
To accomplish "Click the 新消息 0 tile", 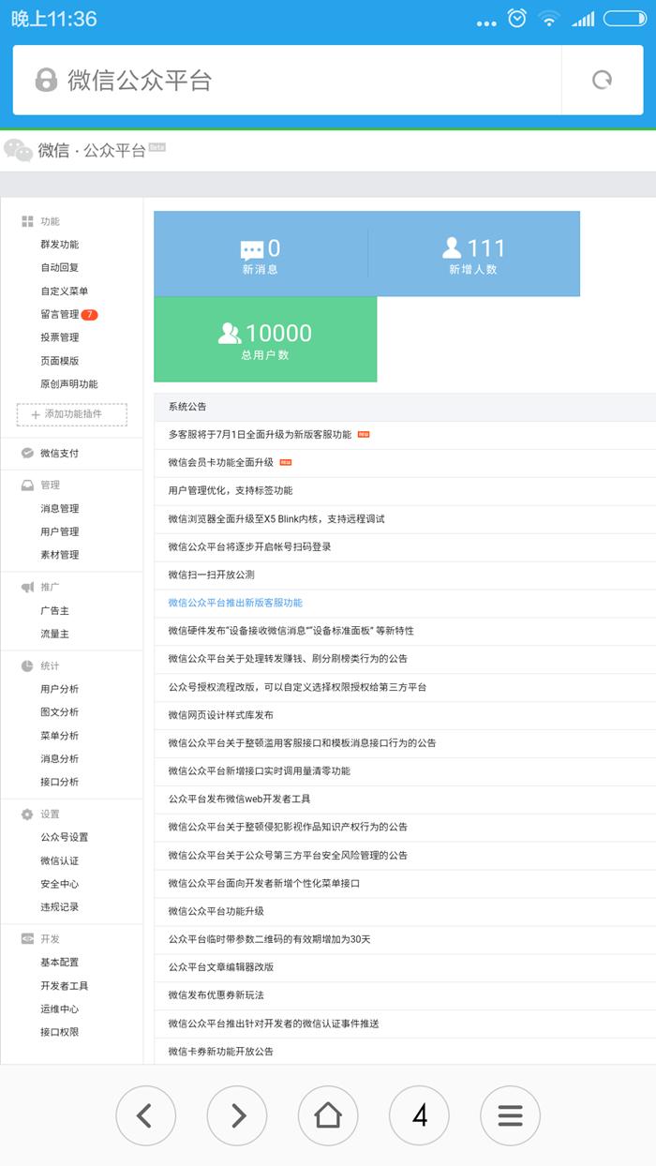I will (x=261, y=254).
